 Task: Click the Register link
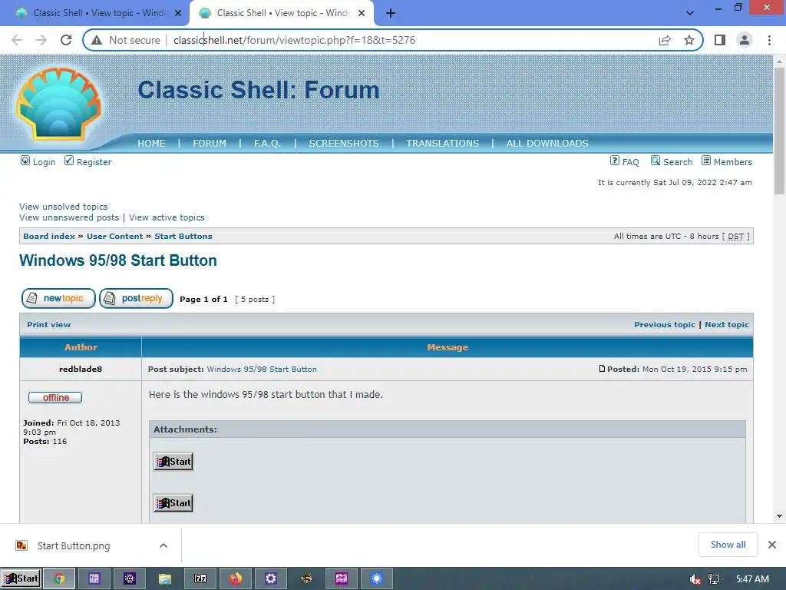[x=88, y=161]
